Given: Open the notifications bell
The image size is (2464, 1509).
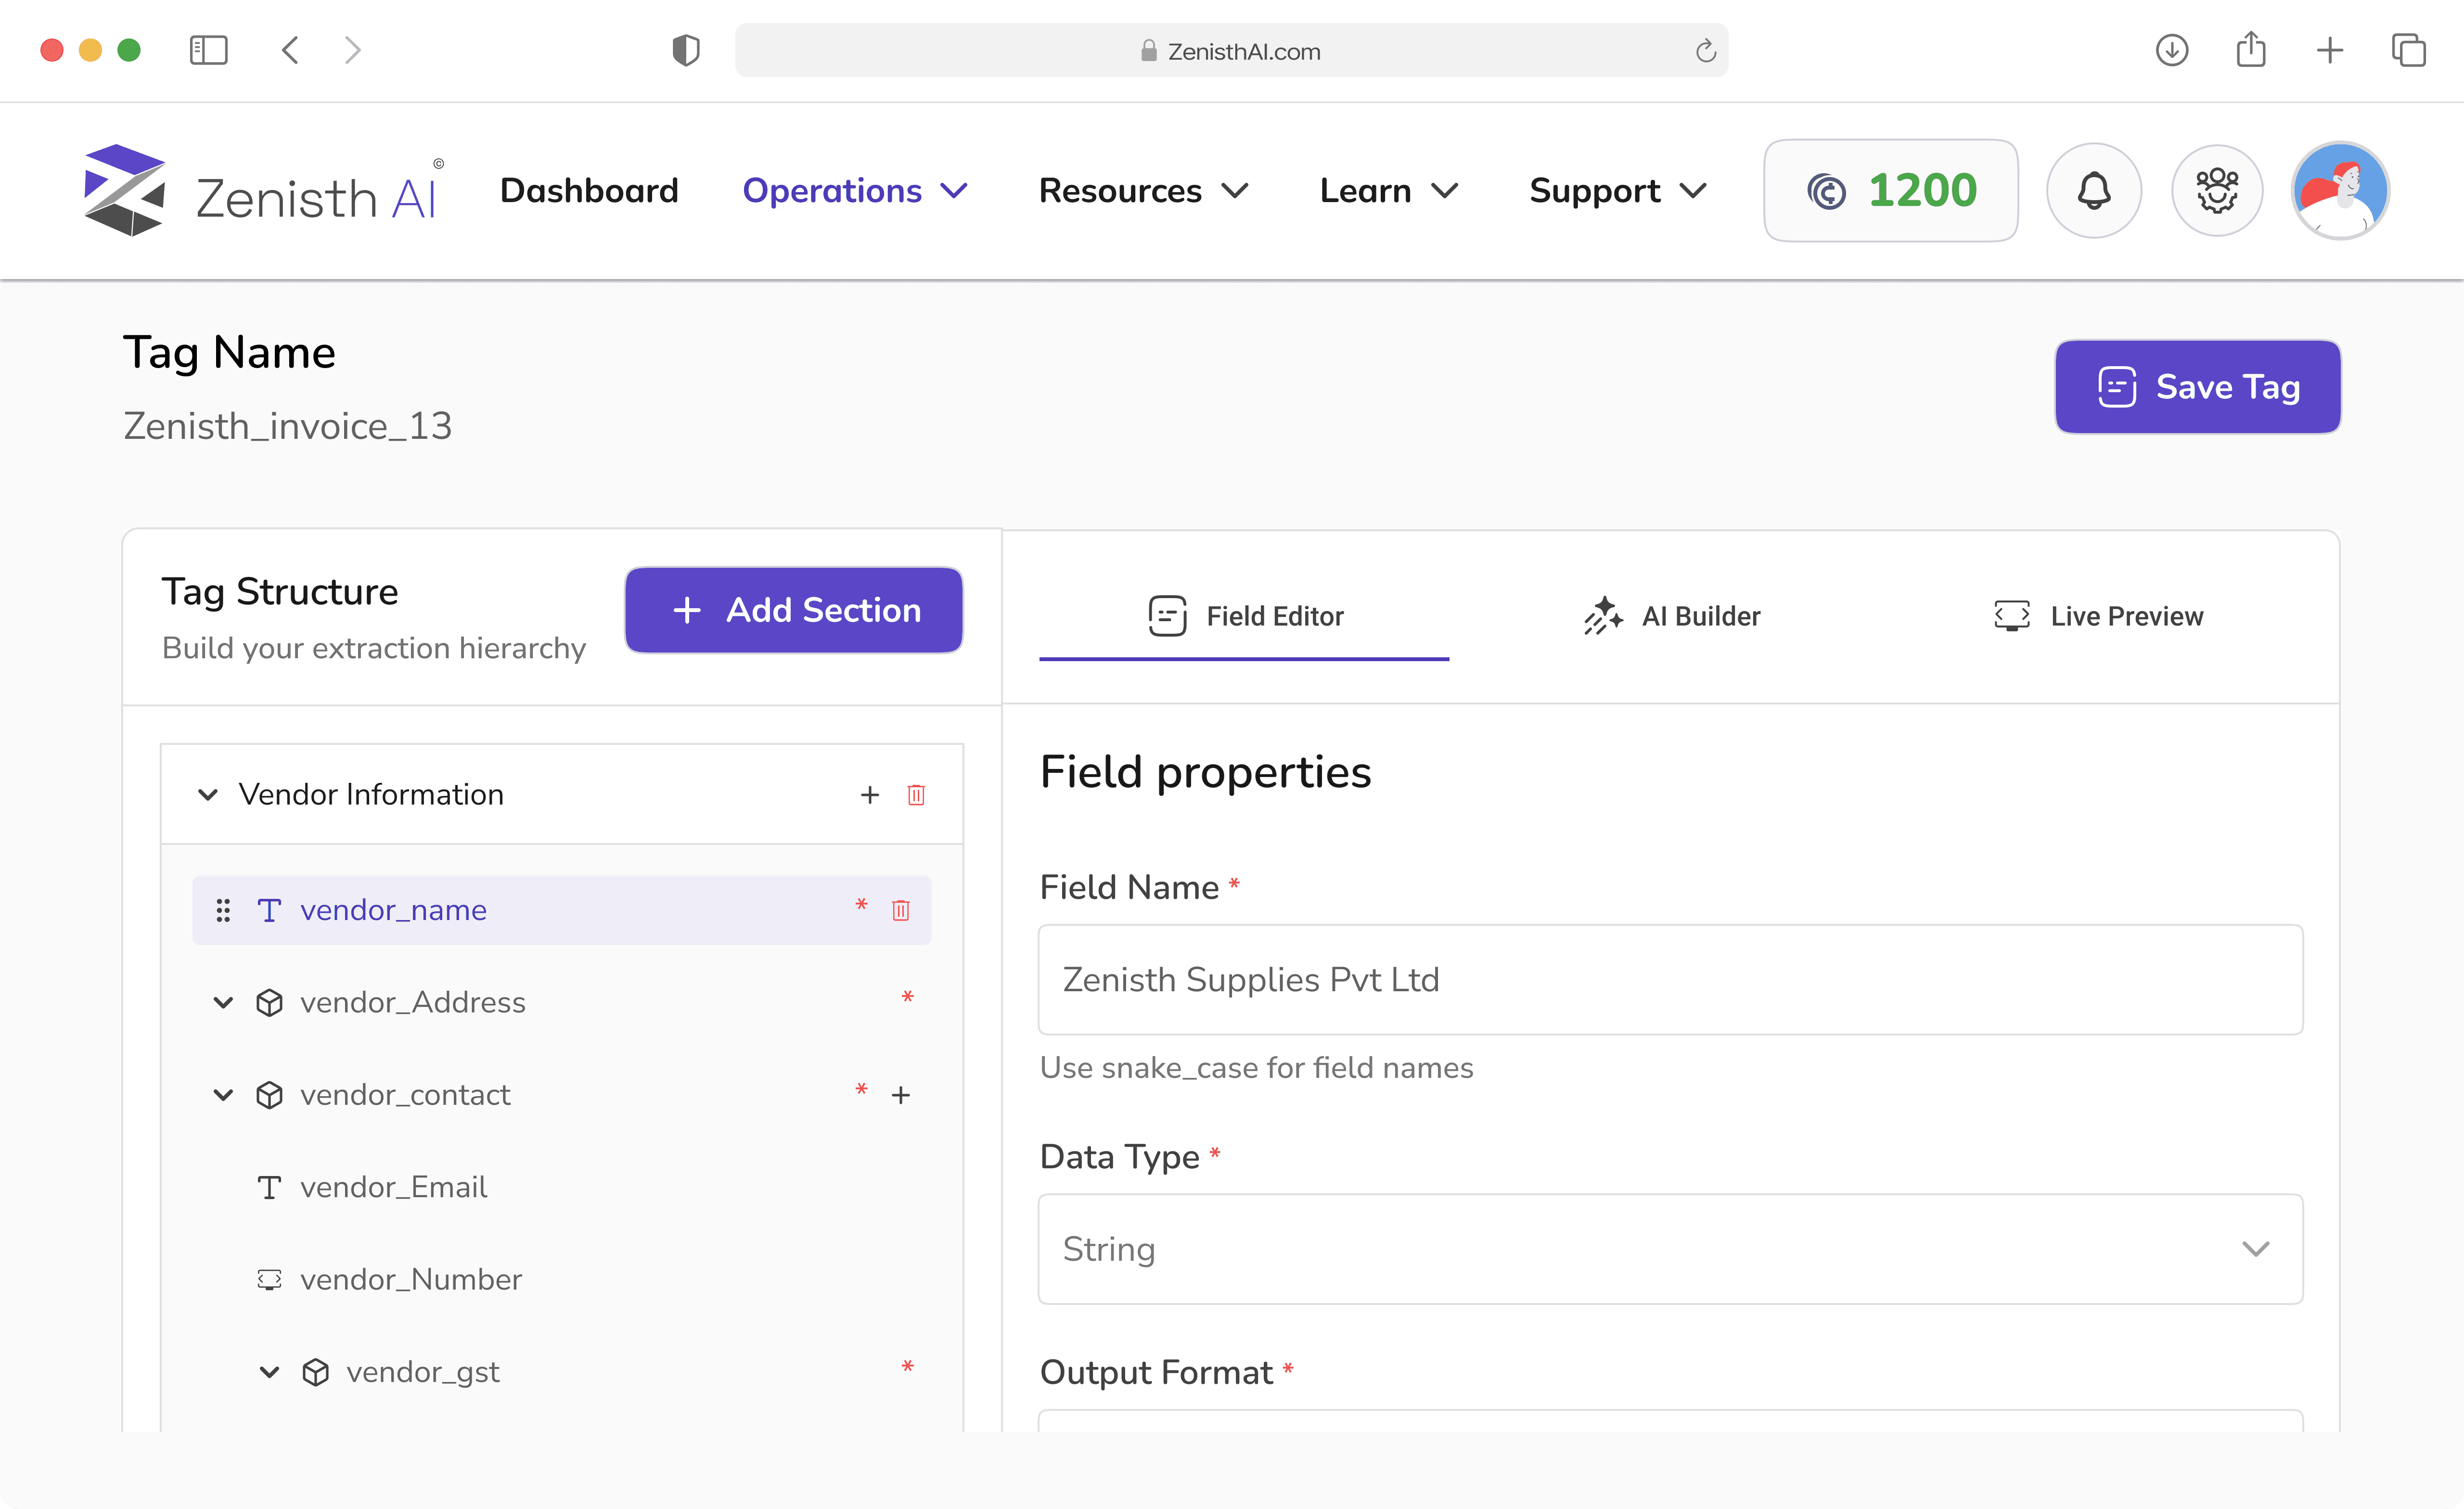Looking at the screenshot, I should [x=2093, y=190].
